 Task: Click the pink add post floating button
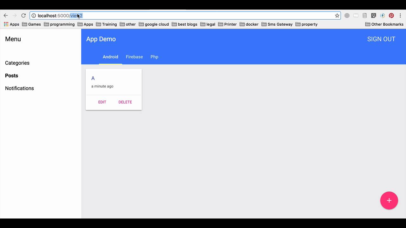(389, 200)
